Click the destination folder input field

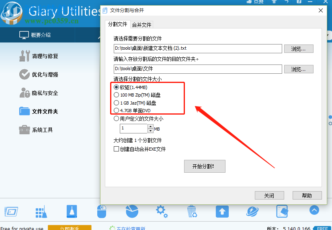[x=198, y=69]
